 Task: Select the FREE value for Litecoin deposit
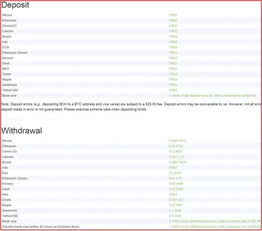[173, 31]
